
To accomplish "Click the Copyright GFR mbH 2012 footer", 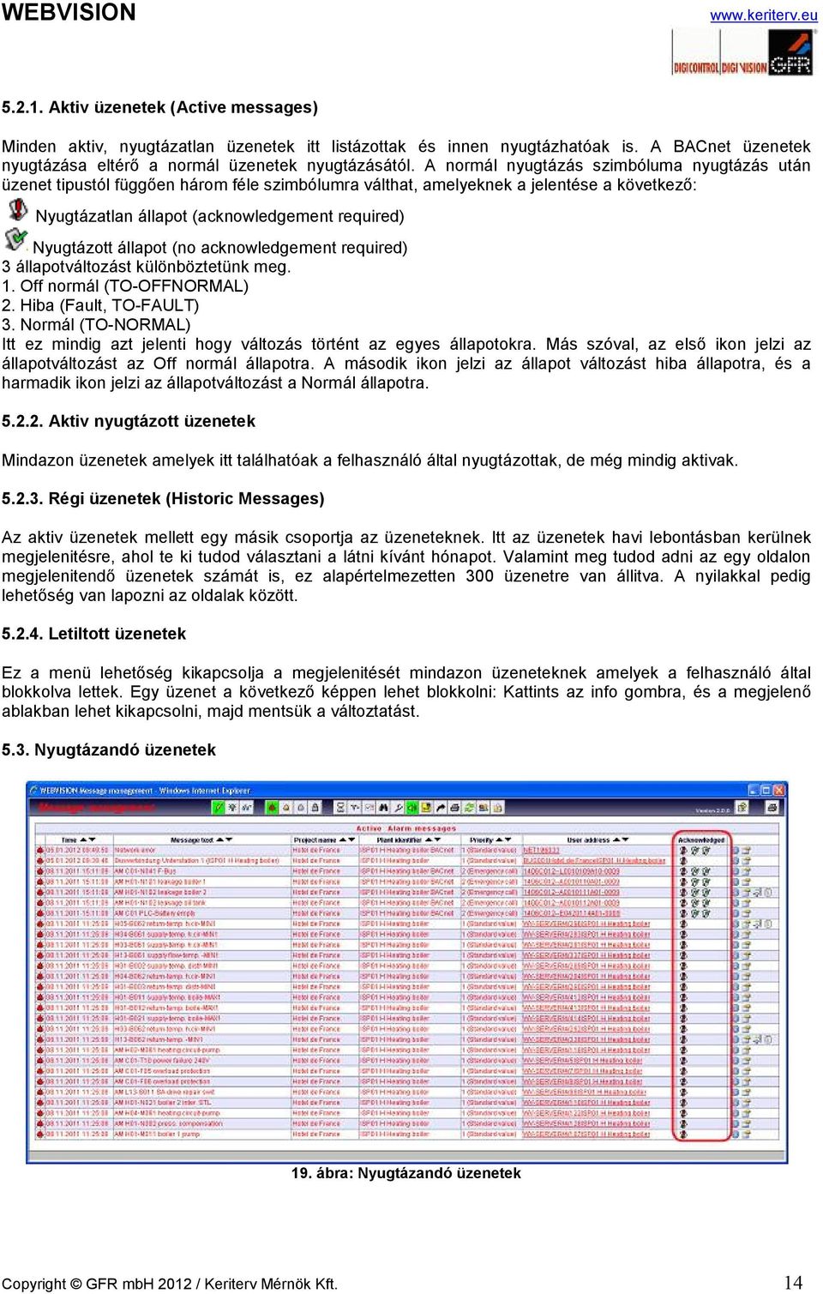I will pos(170,1284).
